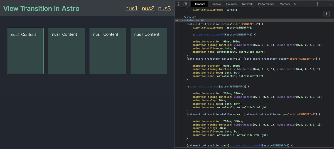Collapse the selected style element
Image resolution: width=334 pixels, height=149 pixels.
[x=182, y=21]
